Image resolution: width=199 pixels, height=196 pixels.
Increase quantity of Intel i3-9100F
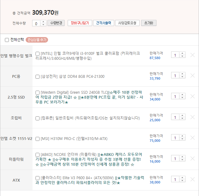(x=182, y=53)
